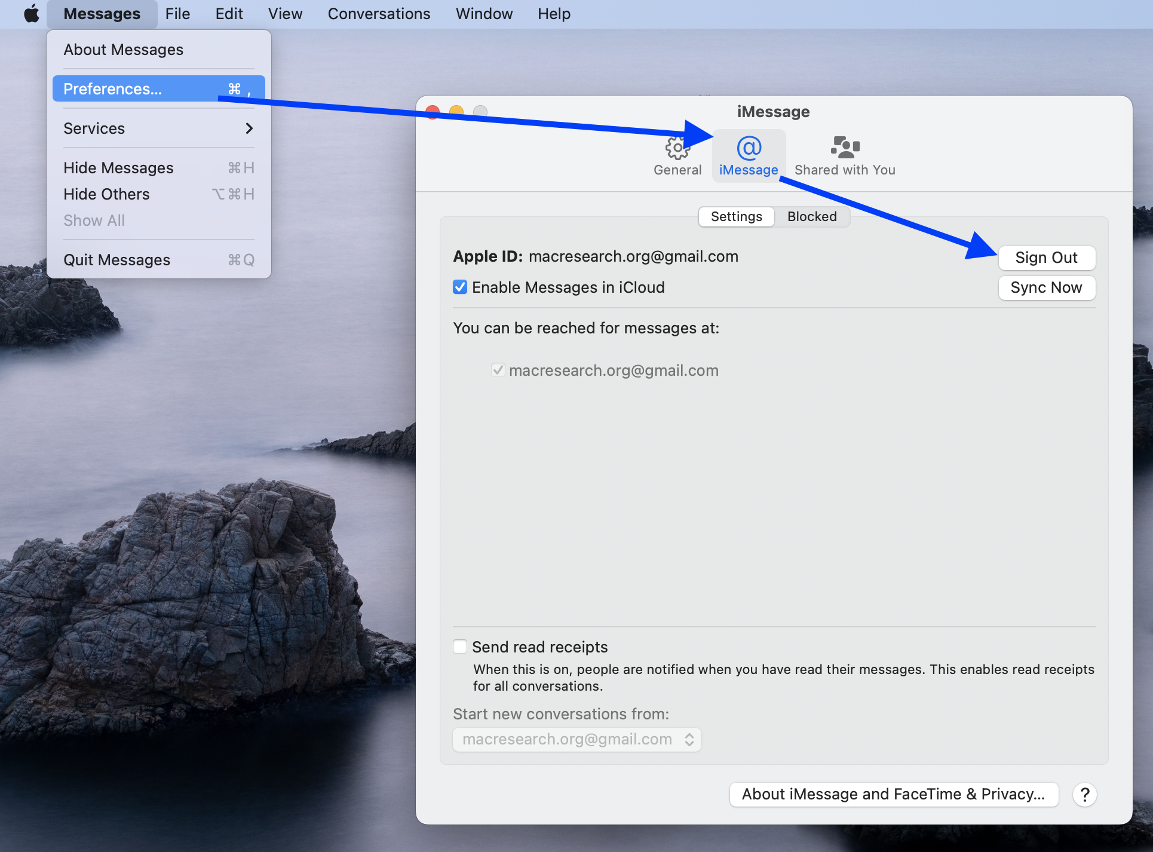Choose About Messages menu entry

tap(159, 50)
